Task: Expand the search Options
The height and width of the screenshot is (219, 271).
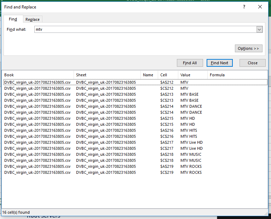Action: coord(248,48)
